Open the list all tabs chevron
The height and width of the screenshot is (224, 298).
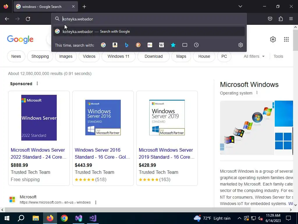[x=240, y=6]
